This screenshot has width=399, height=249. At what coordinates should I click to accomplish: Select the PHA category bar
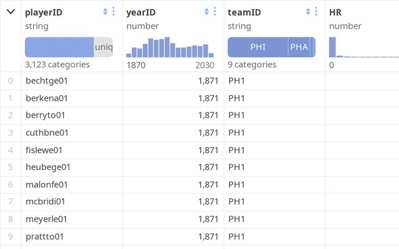pyautogui.click(x=299, y=47)
